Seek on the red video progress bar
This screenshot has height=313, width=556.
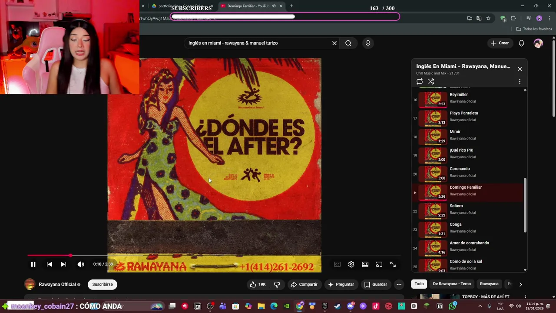pyautogui.click(x=214, y=256)
